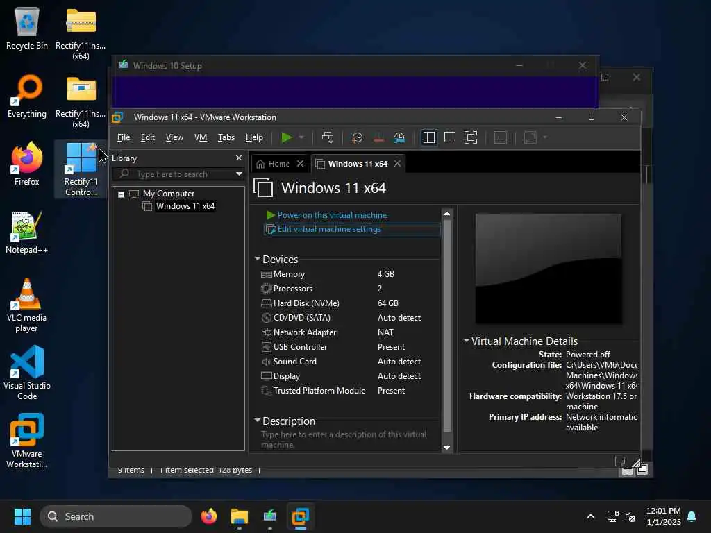Click the VM screen preview thumbnail
This screenshot has height=533, width=711.
tap(549, 269)
